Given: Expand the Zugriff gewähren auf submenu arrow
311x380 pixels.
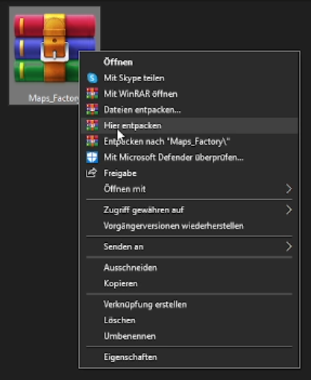Looking at the screenshot, I should (289, 210).
